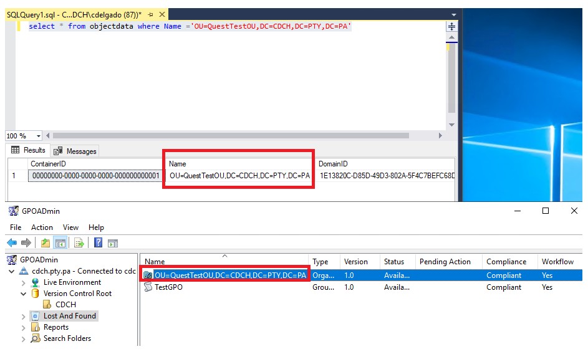This screenshot has width=588, height=354.
Task: Select the ContainerID cell 00000000-0000-0000-0000-000000000001
Action: [95, 176]
